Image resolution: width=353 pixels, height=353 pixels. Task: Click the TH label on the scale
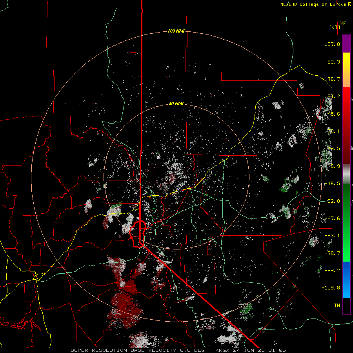pos(337,306)
